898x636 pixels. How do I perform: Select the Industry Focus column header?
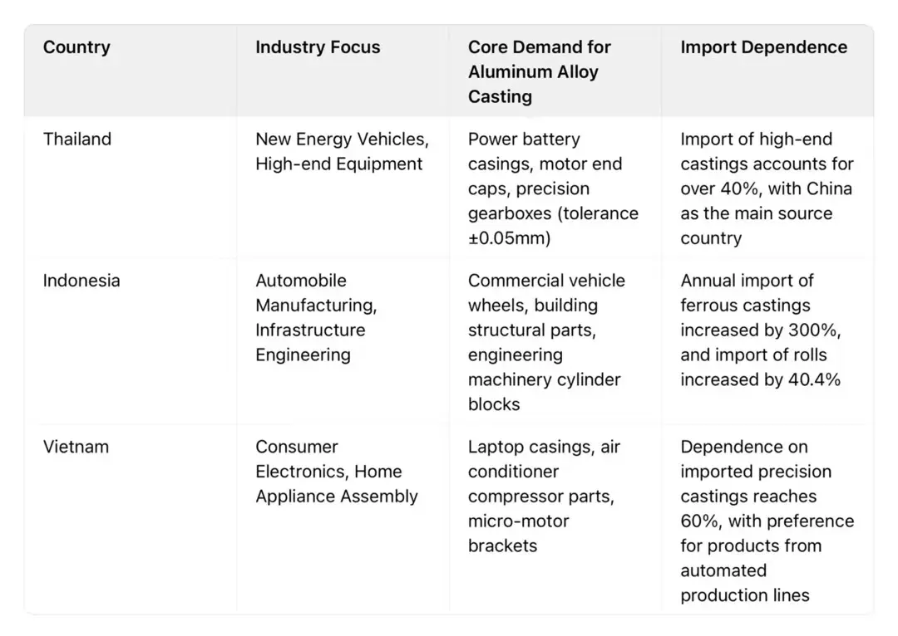pyautogui.click(x=318, y=47)
